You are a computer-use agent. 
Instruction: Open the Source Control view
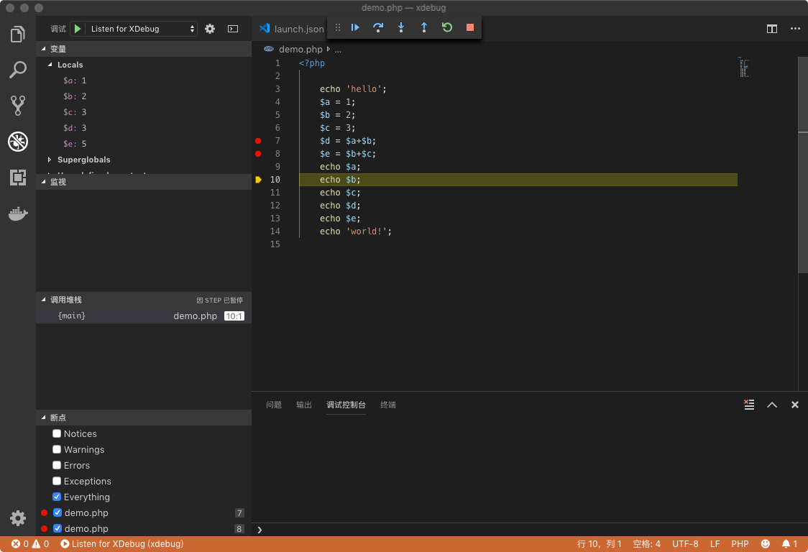[18, 106]
